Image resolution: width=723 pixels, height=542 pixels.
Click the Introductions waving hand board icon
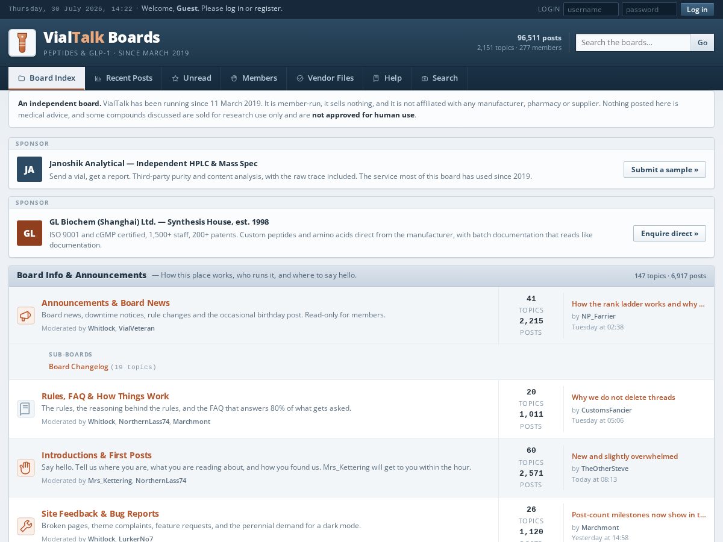(x=25, y=468)
